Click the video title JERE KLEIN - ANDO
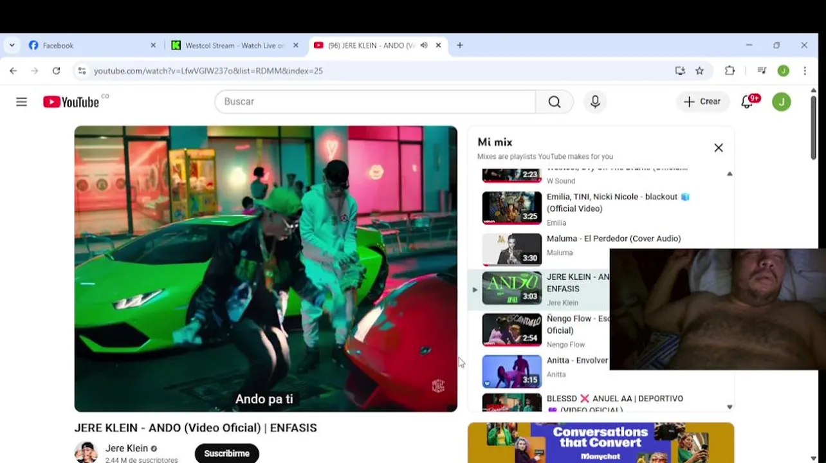The image size is (826, 463). click(196, 428)
